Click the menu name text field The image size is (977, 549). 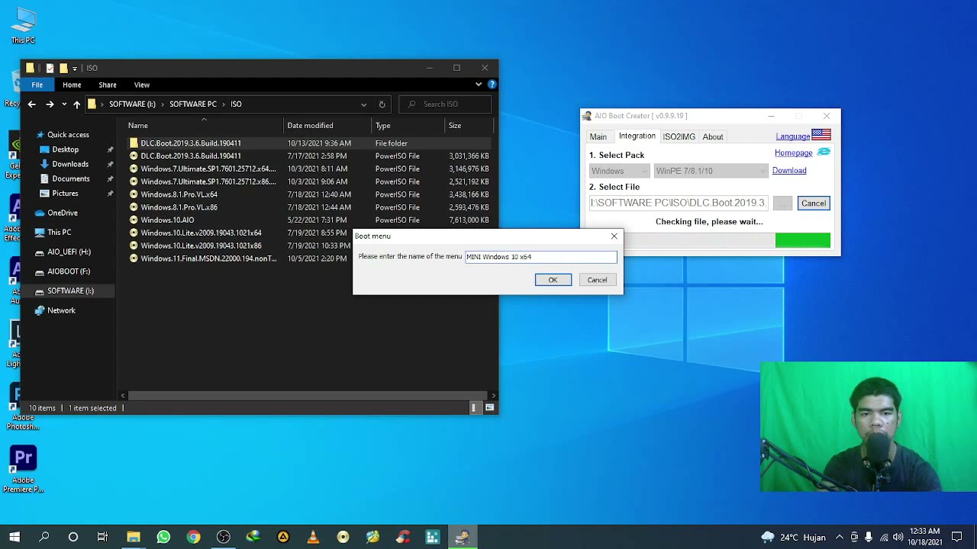pos(541,256)
